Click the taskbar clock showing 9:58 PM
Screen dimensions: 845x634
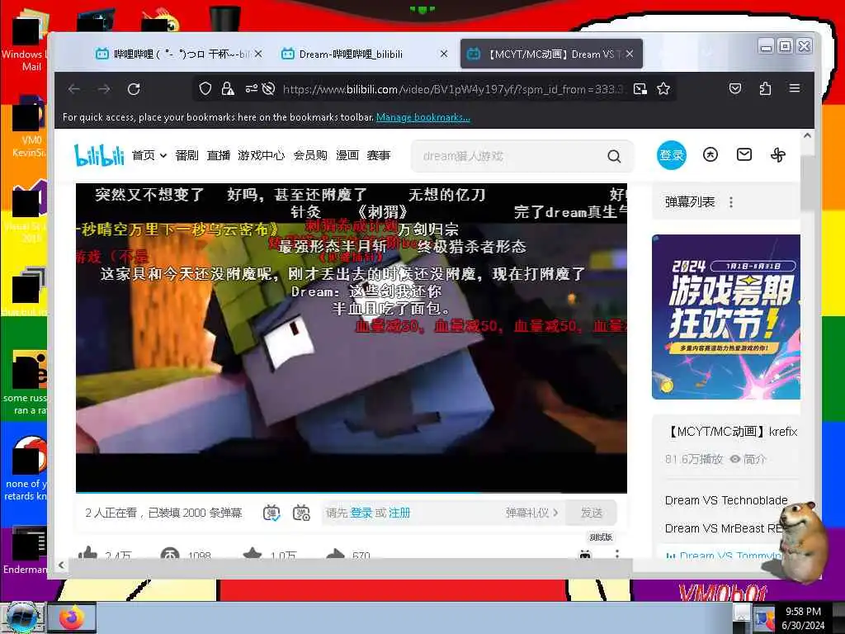coord(803,617)
